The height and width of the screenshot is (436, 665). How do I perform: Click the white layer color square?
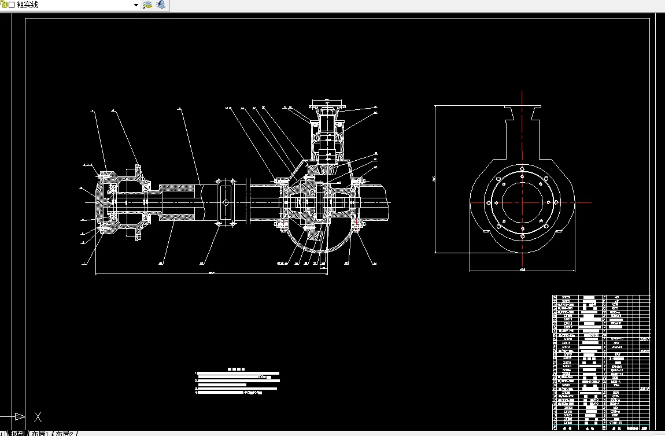point(12,5)
